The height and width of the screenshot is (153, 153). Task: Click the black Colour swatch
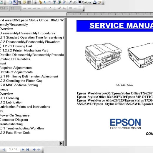[80, 2]
